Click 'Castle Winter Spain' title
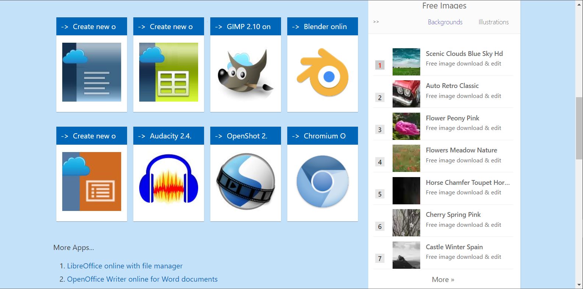 pos(454,247)
